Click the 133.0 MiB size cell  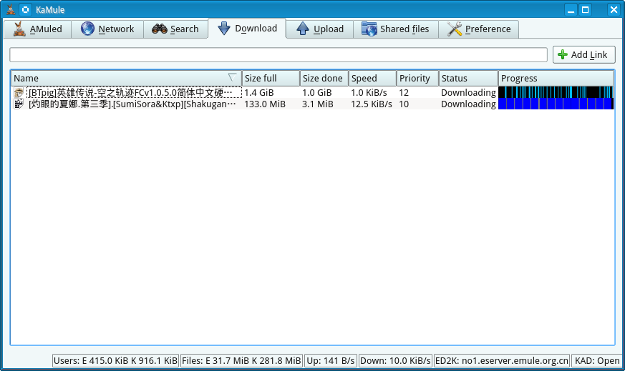click(265, 104)
